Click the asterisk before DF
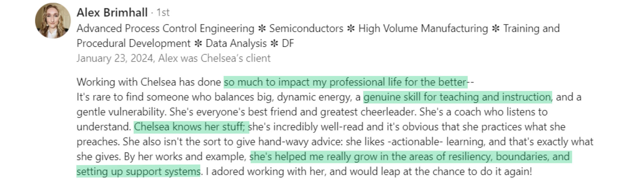 click(274, 43)
